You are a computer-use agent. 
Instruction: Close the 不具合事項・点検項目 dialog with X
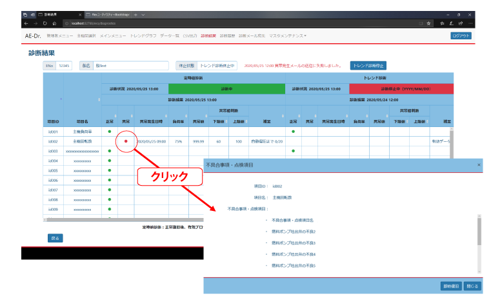coord(478,165)
